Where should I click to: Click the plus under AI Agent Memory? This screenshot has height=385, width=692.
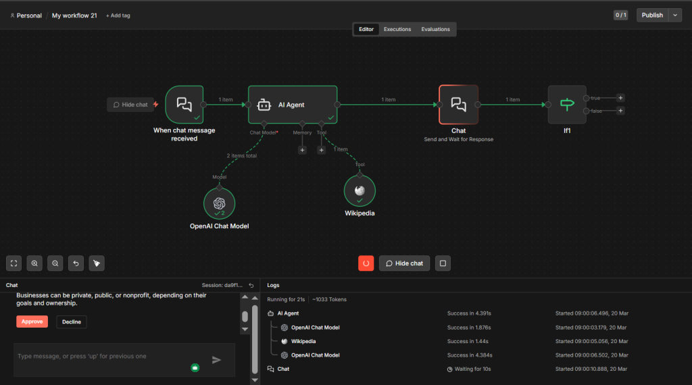(x=302, y=150)
